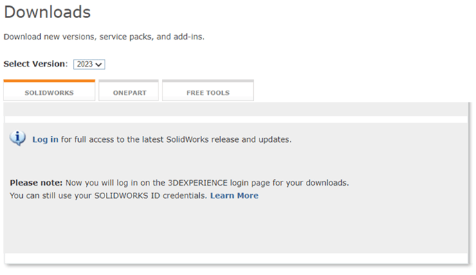The height and width of the screenshot is (275, 476).
Task: Click the orange bar above SOLIDWORKS tab
Action: tap(49, 81)
